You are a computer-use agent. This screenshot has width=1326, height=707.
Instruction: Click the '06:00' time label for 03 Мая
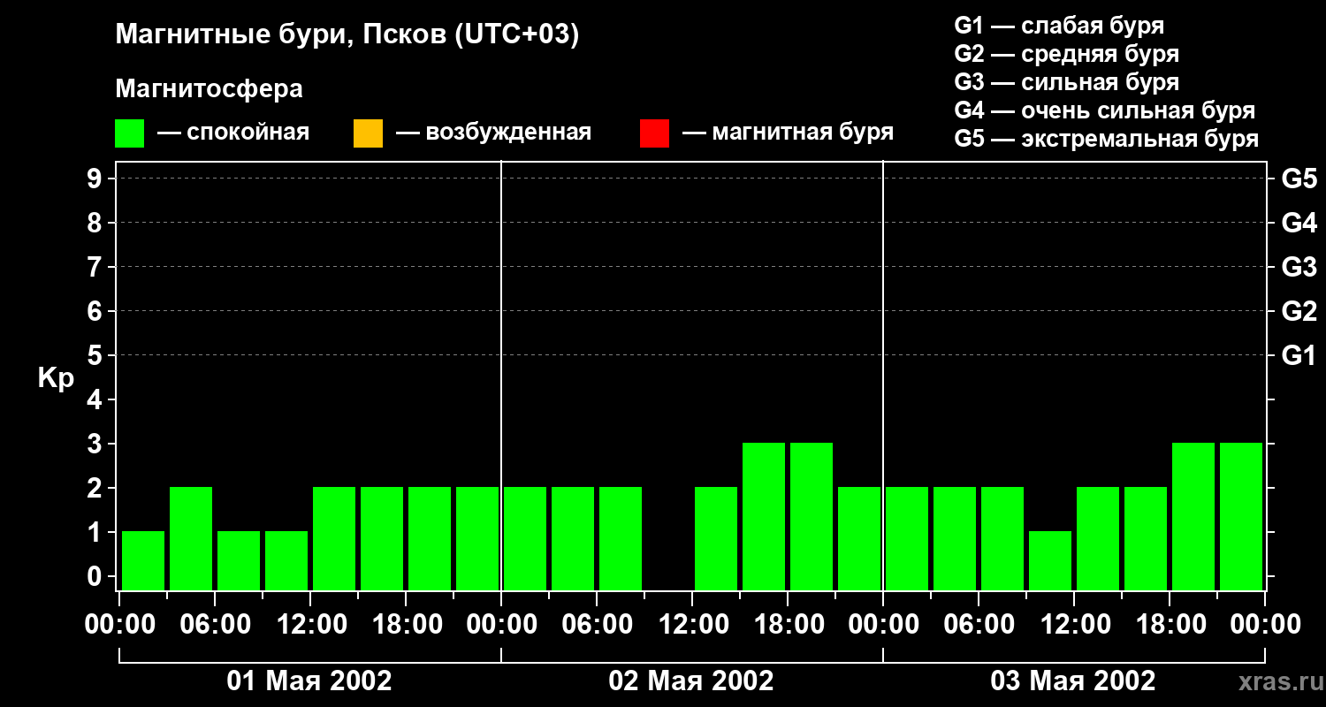click(978, 625)
